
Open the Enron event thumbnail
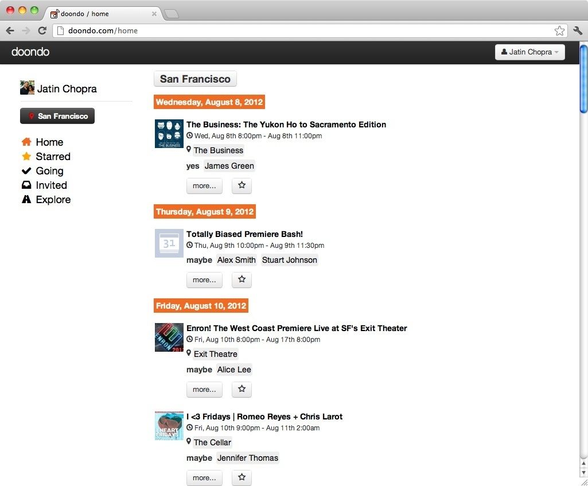click(x=169, y=337)
